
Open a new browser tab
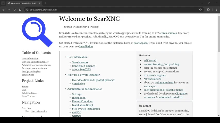tap(45, 3)
